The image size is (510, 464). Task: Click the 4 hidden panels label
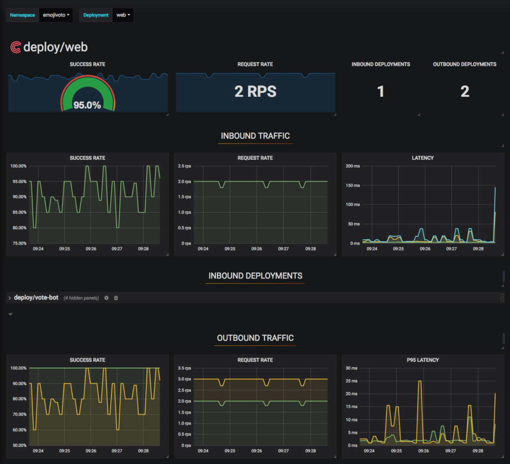coord(81,298)
